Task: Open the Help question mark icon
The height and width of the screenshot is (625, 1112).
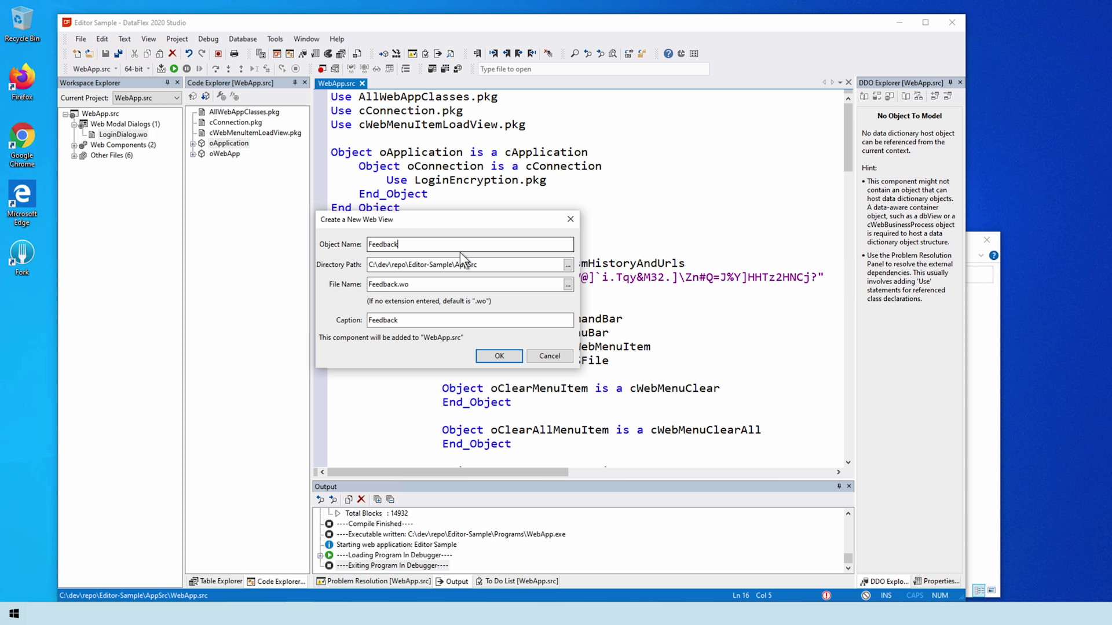Action: [668, 54]
